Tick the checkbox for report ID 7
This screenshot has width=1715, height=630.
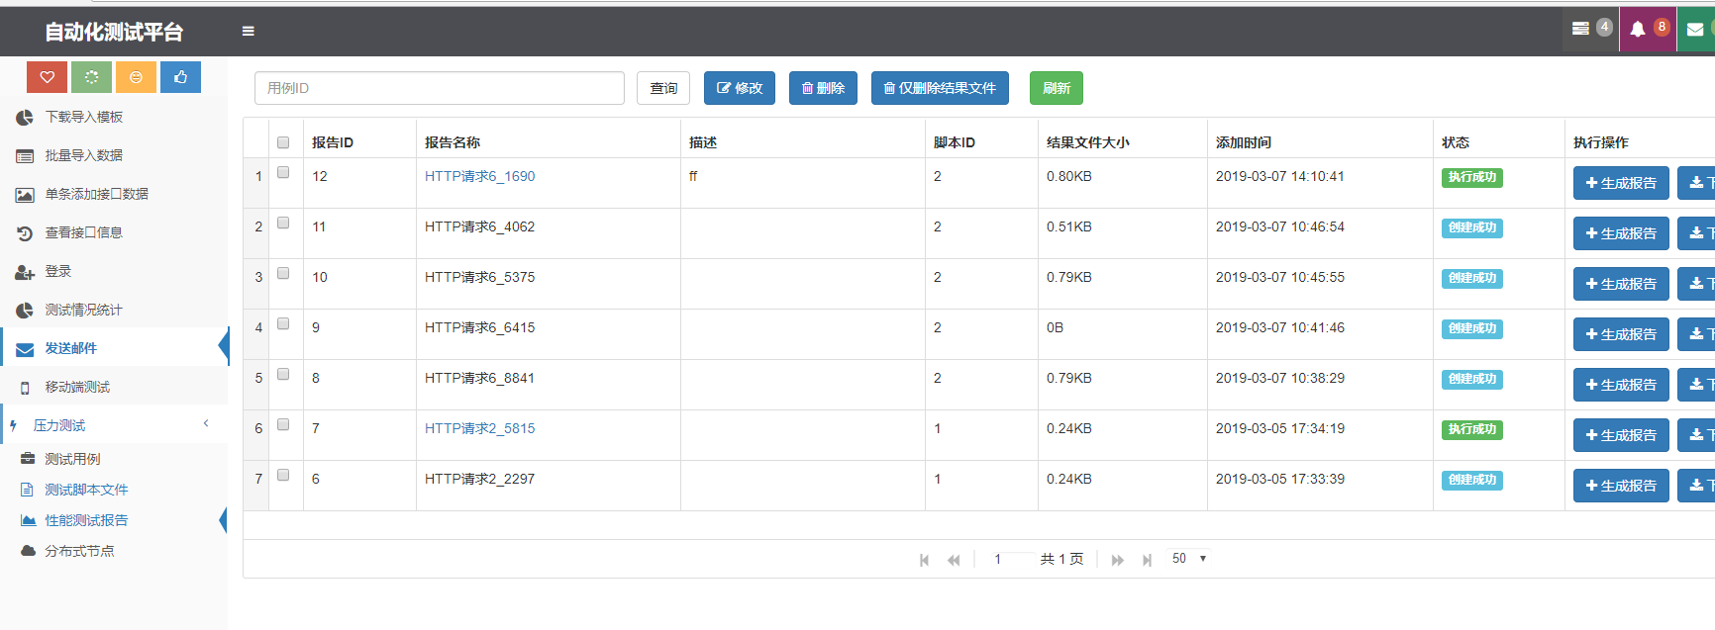pos(283,425)
